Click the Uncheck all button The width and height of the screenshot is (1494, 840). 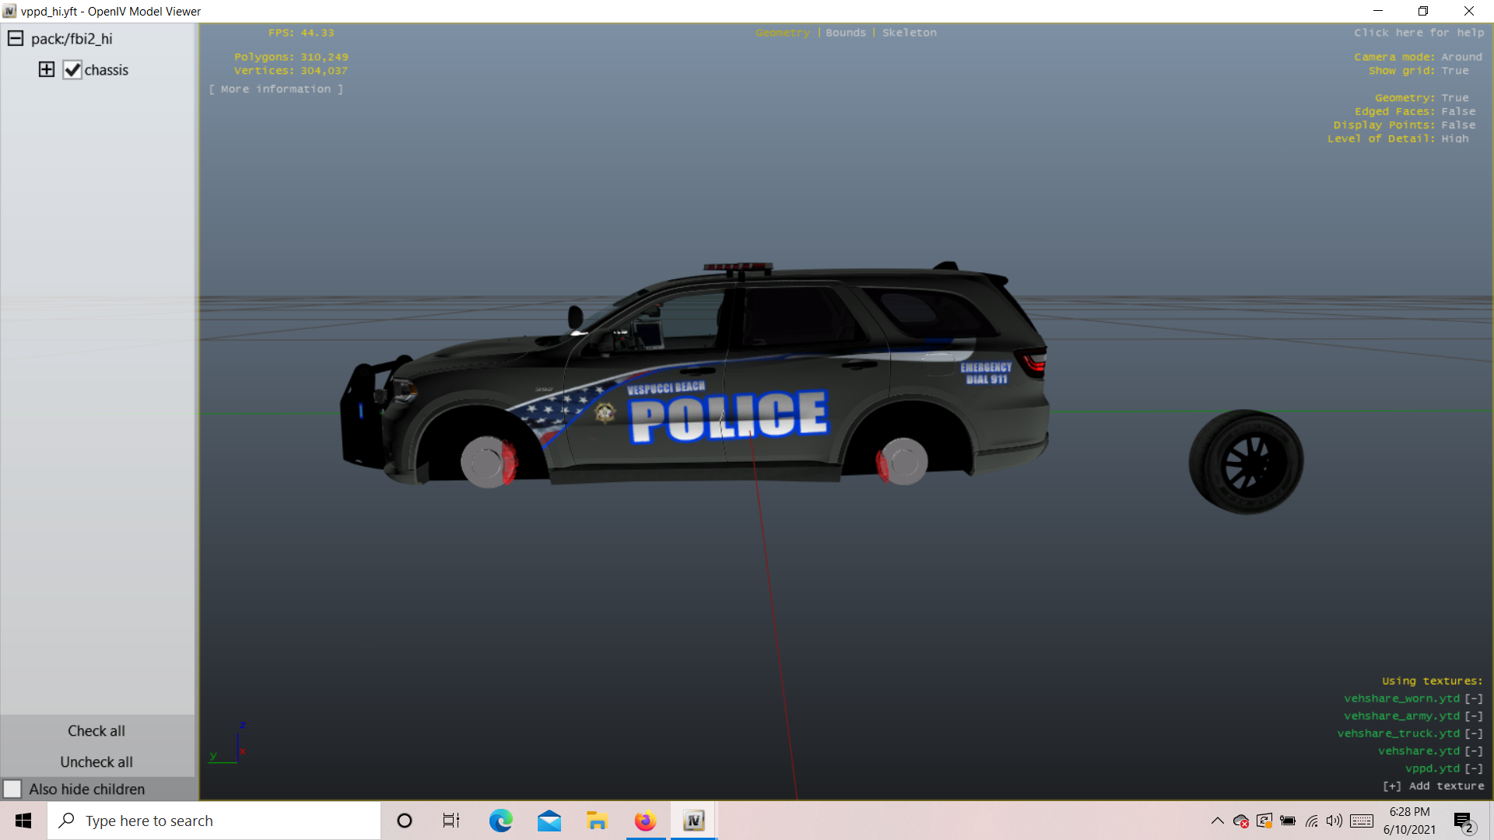[96, 761]
